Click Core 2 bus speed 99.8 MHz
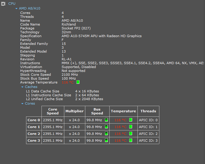Screen dimensions: 205x164 coord(94,134)
